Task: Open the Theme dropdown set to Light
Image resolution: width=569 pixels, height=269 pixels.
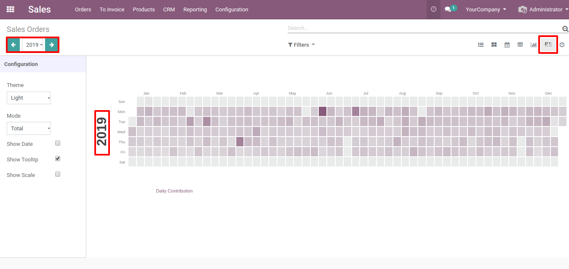Action: pyautogui.click(x=29, y=98)
